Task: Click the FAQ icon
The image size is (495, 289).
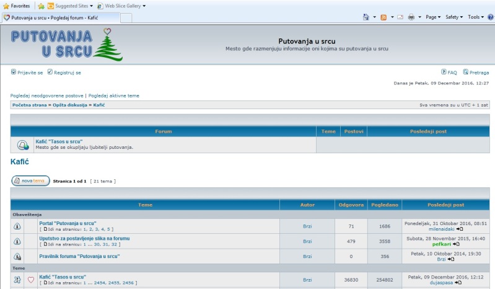Action: [444, 72]
